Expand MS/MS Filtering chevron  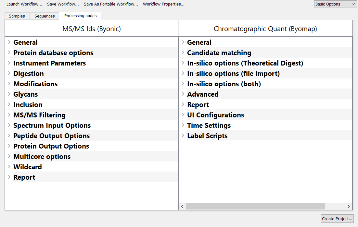[9, 115]
